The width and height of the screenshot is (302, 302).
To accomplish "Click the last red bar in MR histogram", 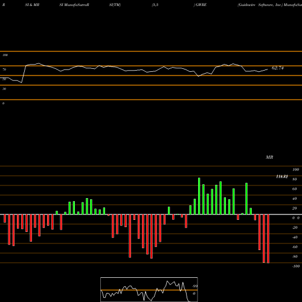I will click(268, 239).
